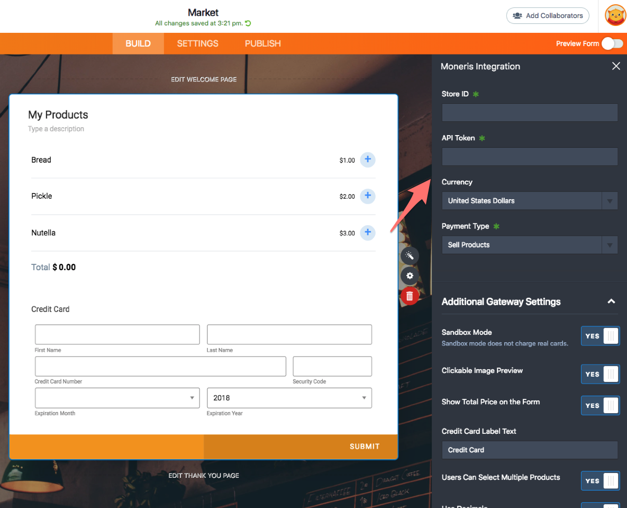
Task: Open the payment field wizard icon
Action: pyautogui.click(x=410, y=255)
